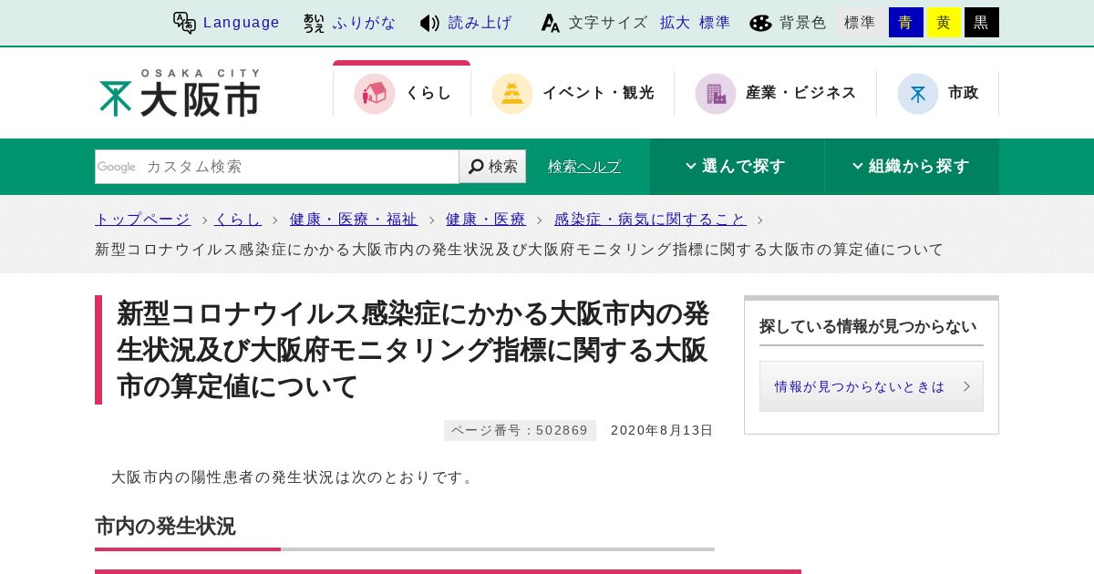The width and height of the screenshot is (1094, 574).
Task: Open the イベント・観光 tab
Action: tap(573, 93)
